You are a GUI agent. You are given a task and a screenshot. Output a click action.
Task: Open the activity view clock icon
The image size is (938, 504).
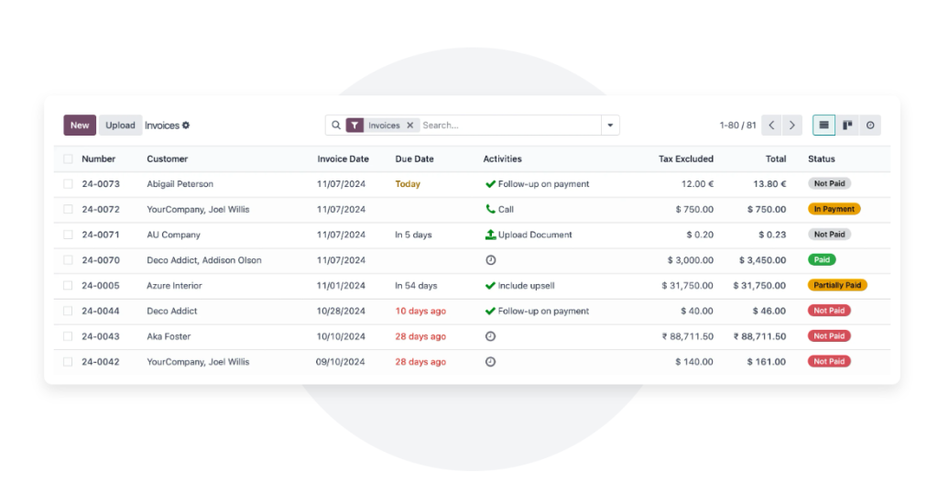click(870, 126)
